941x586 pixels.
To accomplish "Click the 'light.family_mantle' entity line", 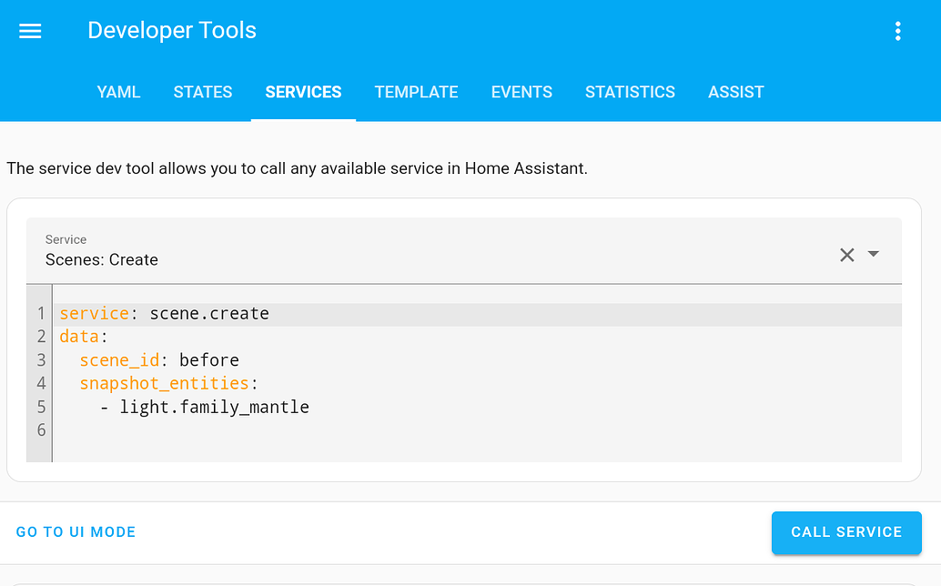I will [478, 407].
